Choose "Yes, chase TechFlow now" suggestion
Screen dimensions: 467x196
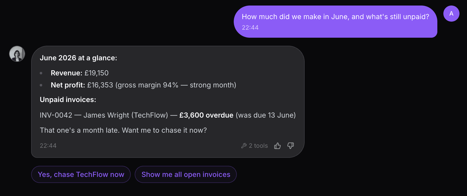[81, 174]
